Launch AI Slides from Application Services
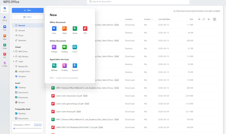This screenshot has width=226, height=134. click(64, 67)
